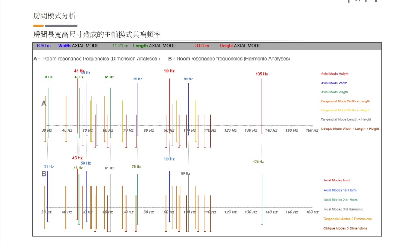Click the 3.80 m height value

202,46
